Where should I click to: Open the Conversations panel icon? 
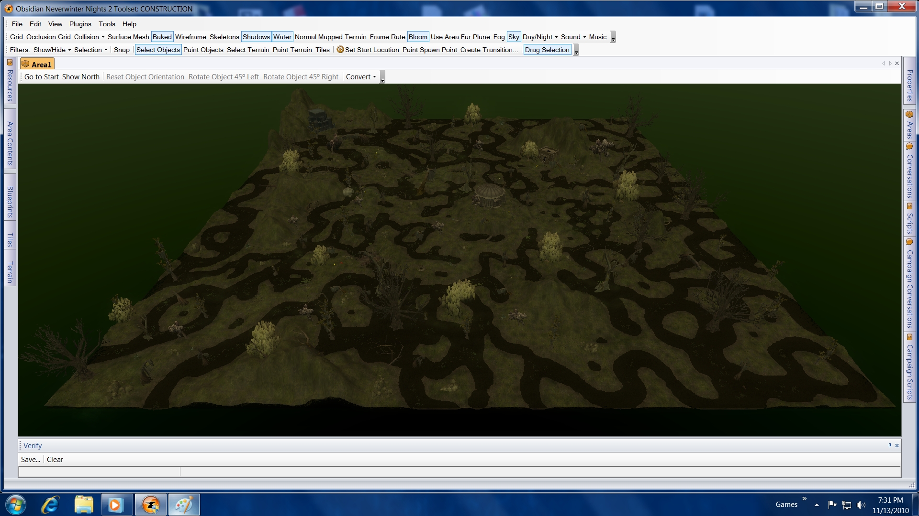(x=909, y=147)
